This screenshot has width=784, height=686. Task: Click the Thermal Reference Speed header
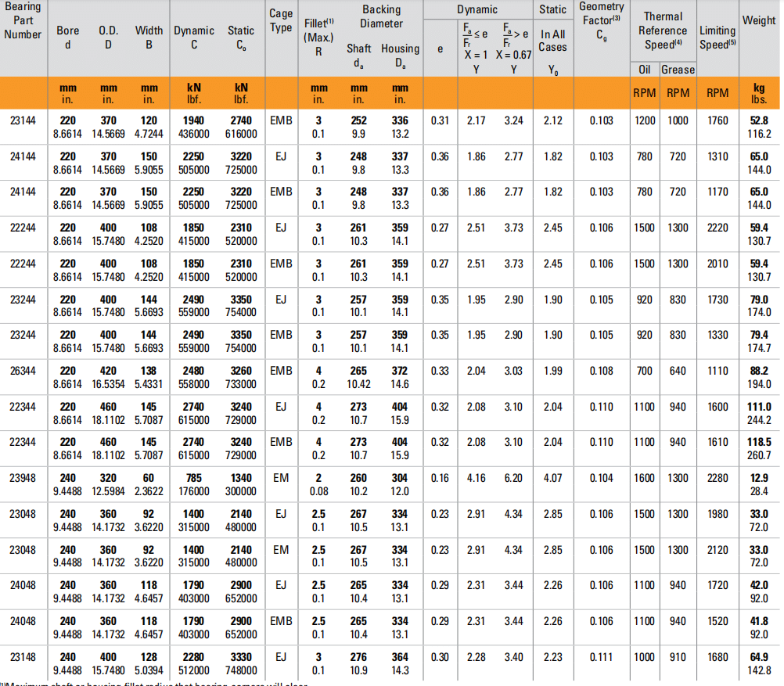(x=662, y=30)
